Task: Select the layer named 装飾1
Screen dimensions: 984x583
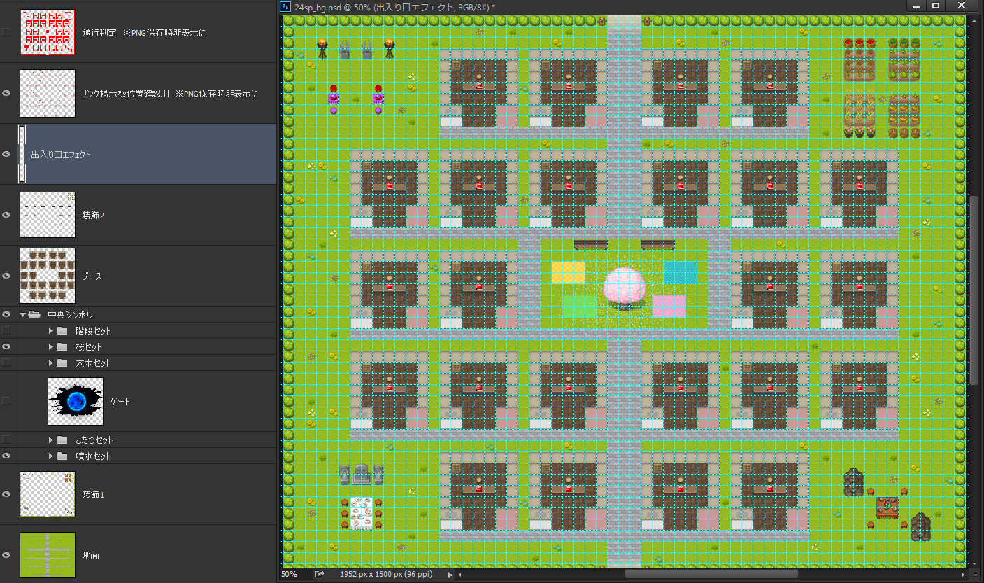Action: (93, 494)
